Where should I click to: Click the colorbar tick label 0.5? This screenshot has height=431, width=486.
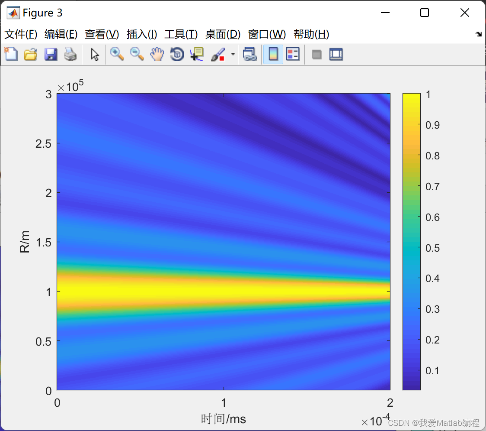coord(432,248)
